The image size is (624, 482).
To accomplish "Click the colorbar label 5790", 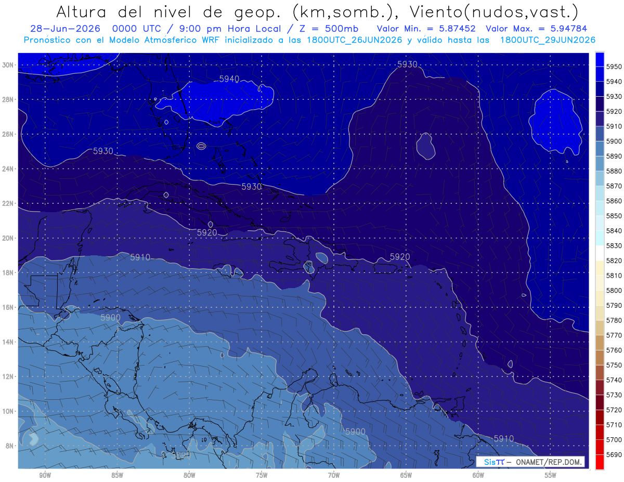I will point(614,305).
